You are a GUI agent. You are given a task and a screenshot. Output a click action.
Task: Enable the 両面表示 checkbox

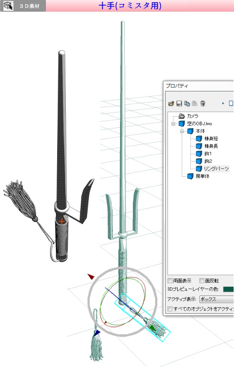170,281
